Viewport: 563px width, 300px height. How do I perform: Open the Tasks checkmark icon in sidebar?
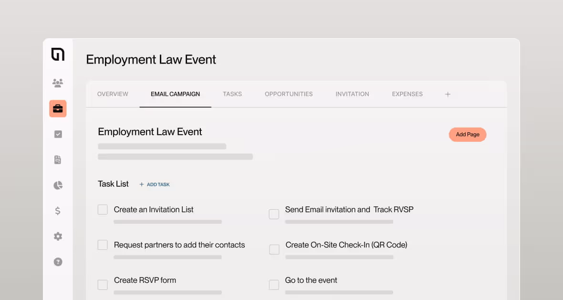click(x=58, y=134)
